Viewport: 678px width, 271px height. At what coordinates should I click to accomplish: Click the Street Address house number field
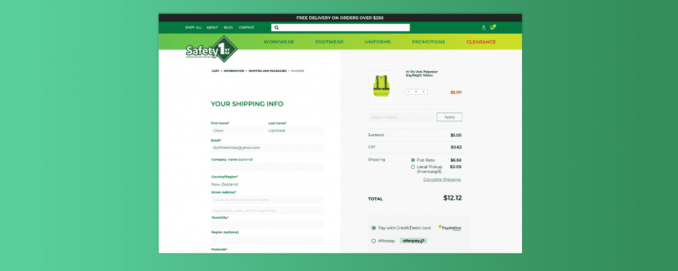pyautogui.click(x=267, y=200)
